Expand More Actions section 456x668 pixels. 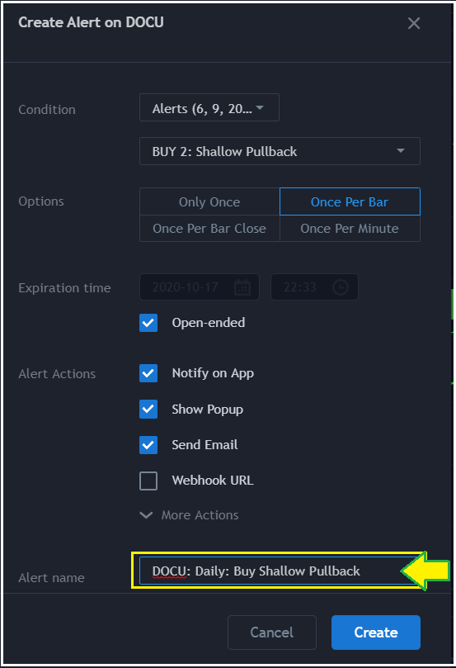click(x=190, y=515)
